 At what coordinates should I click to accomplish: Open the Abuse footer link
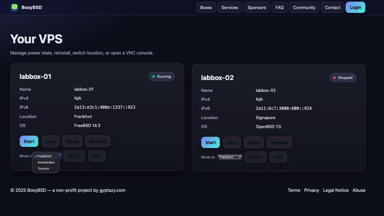click(x=359, y=190)
